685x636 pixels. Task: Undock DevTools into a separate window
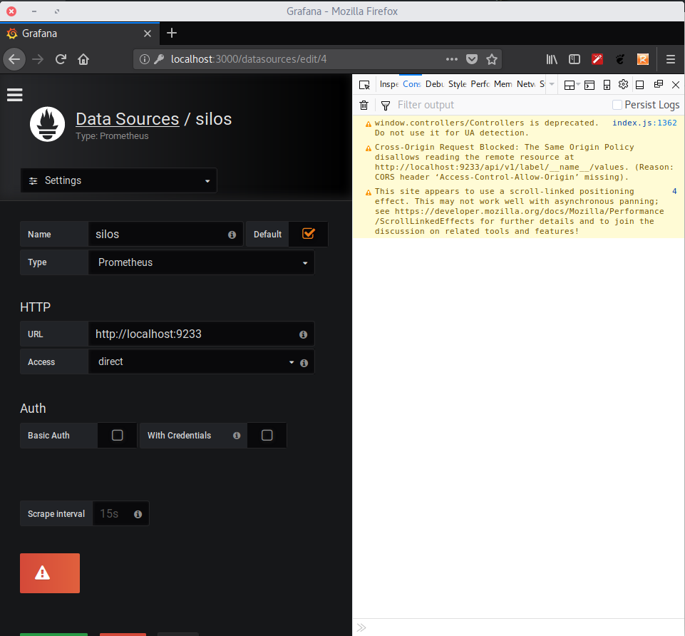click(x=657, y=84)
